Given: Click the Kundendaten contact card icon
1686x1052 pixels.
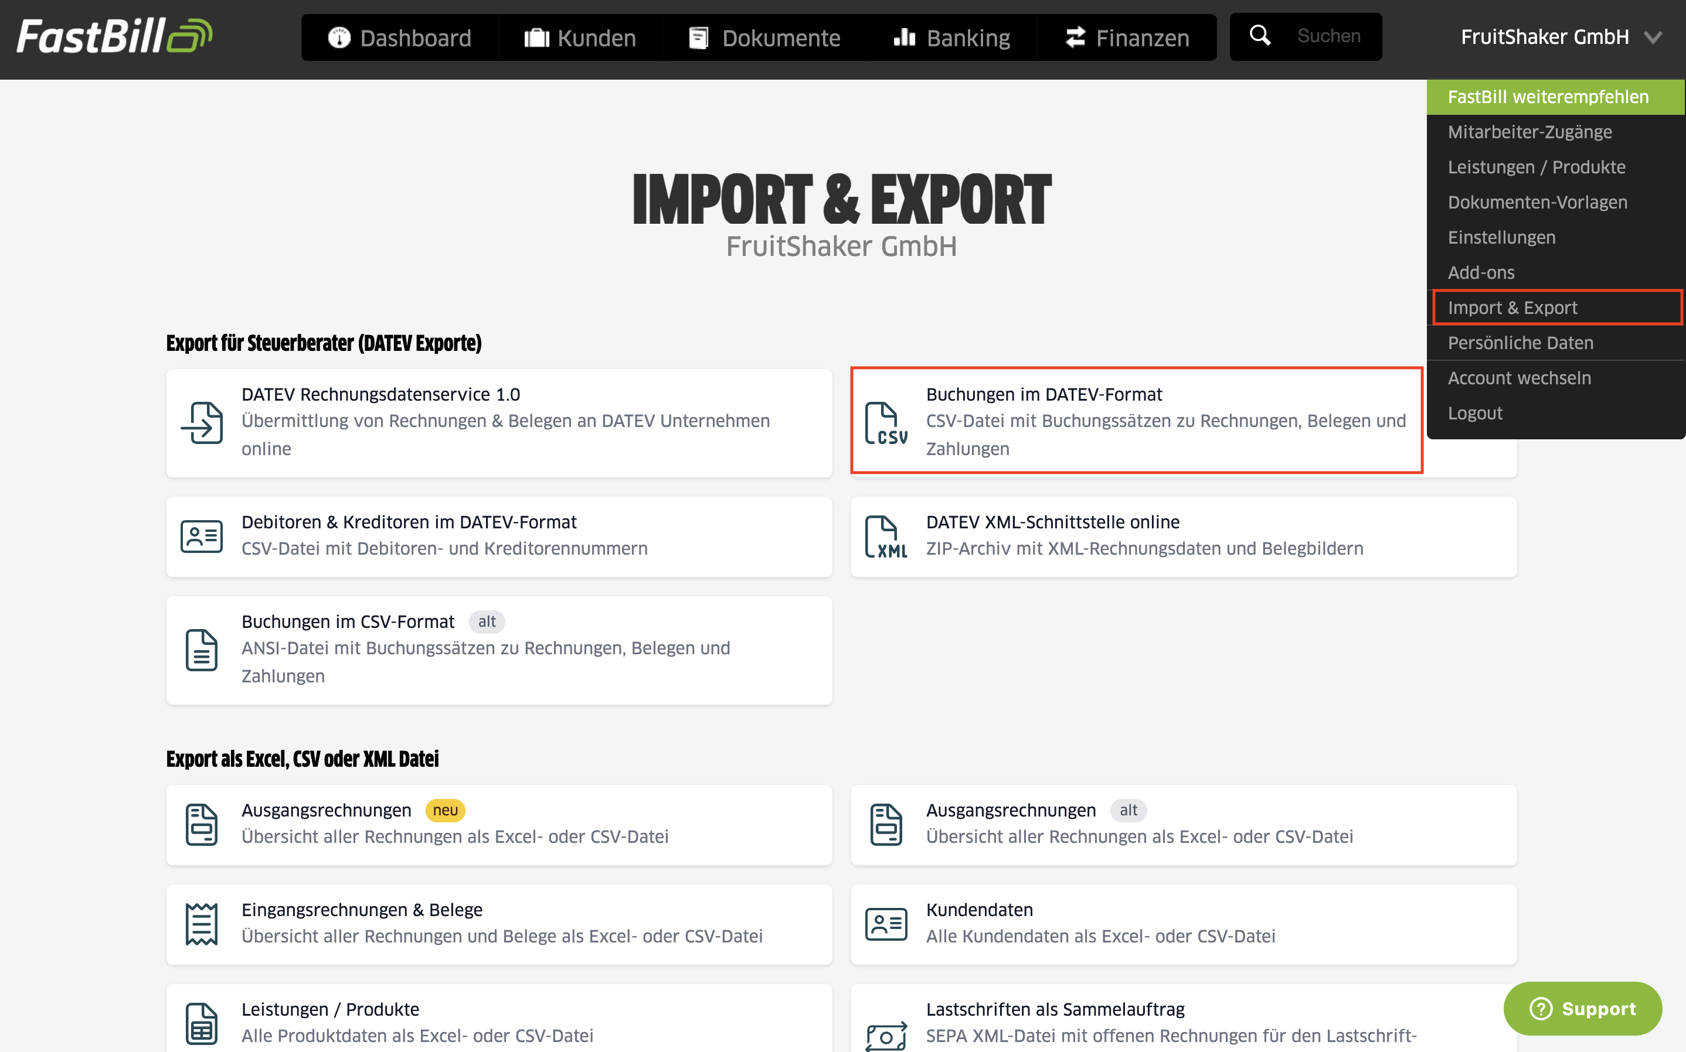Looking at the screenshot, I should [x=886, y=924].
